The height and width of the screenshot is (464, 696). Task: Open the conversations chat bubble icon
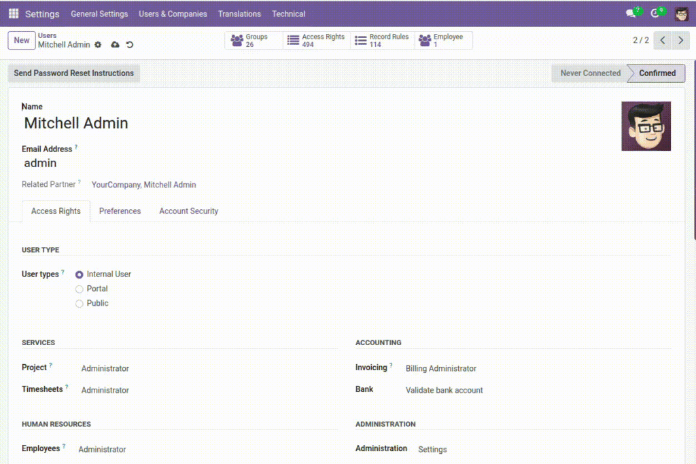tap(631, 14)
